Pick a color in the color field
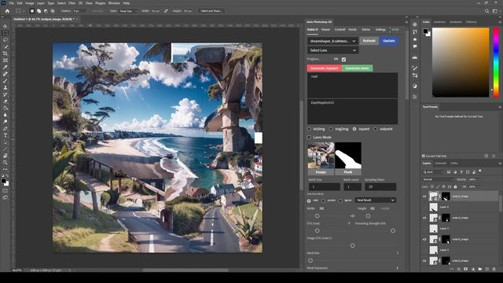Viewport: 503px width, 283px height. click(x=461, y=62)
